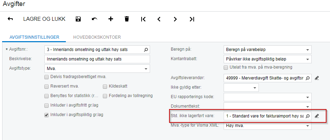Edit Avgiftsleverandør with pencil icon
Viewport: 330px width, 140px height.
click(x=317, y=78)
